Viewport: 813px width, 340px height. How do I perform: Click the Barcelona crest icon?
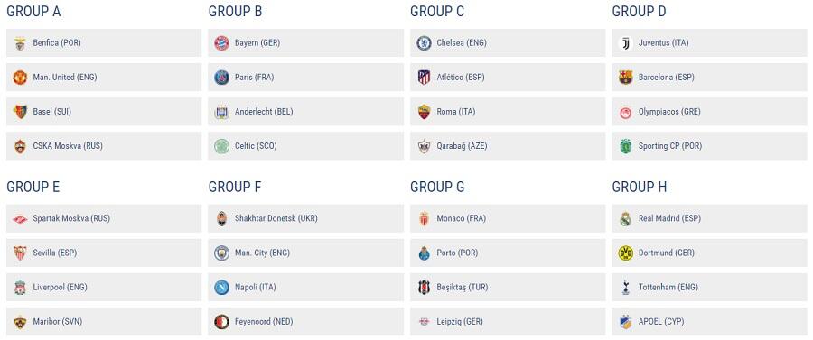[626, 78]
